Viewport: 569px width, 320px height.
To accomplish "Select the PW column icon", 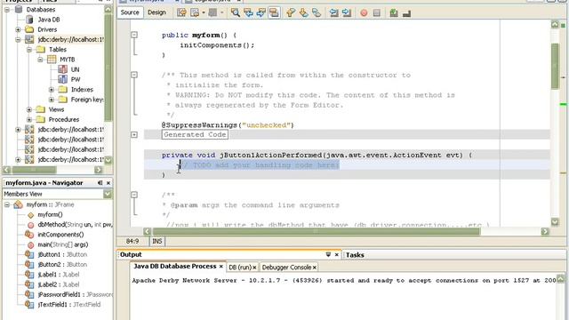I will [63, 79].
